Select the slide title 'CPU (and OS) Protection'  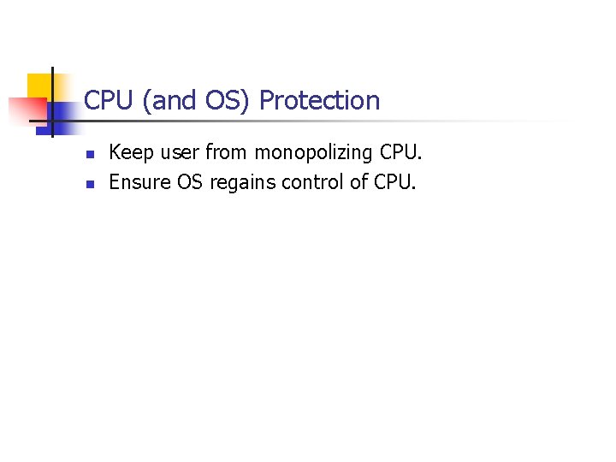click(x=232, y=101)
